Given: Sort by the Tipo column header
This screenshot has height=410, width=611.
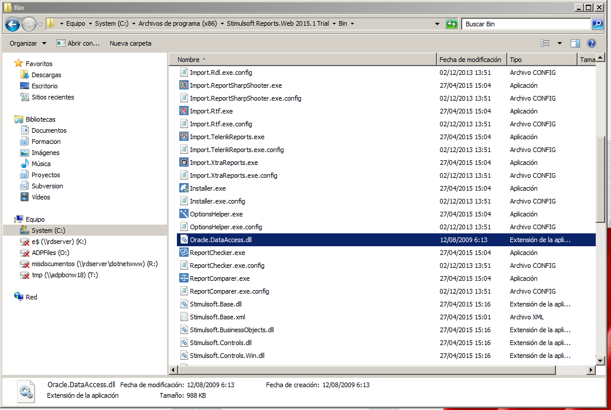Looking at the screenshot, I should 542,60.
